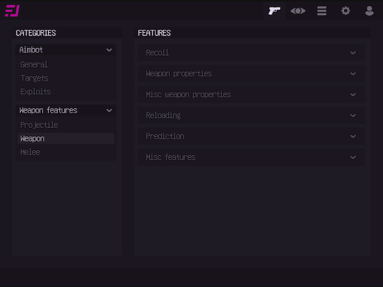Select the highlighted Weapon subcategory

pos(32,139)
